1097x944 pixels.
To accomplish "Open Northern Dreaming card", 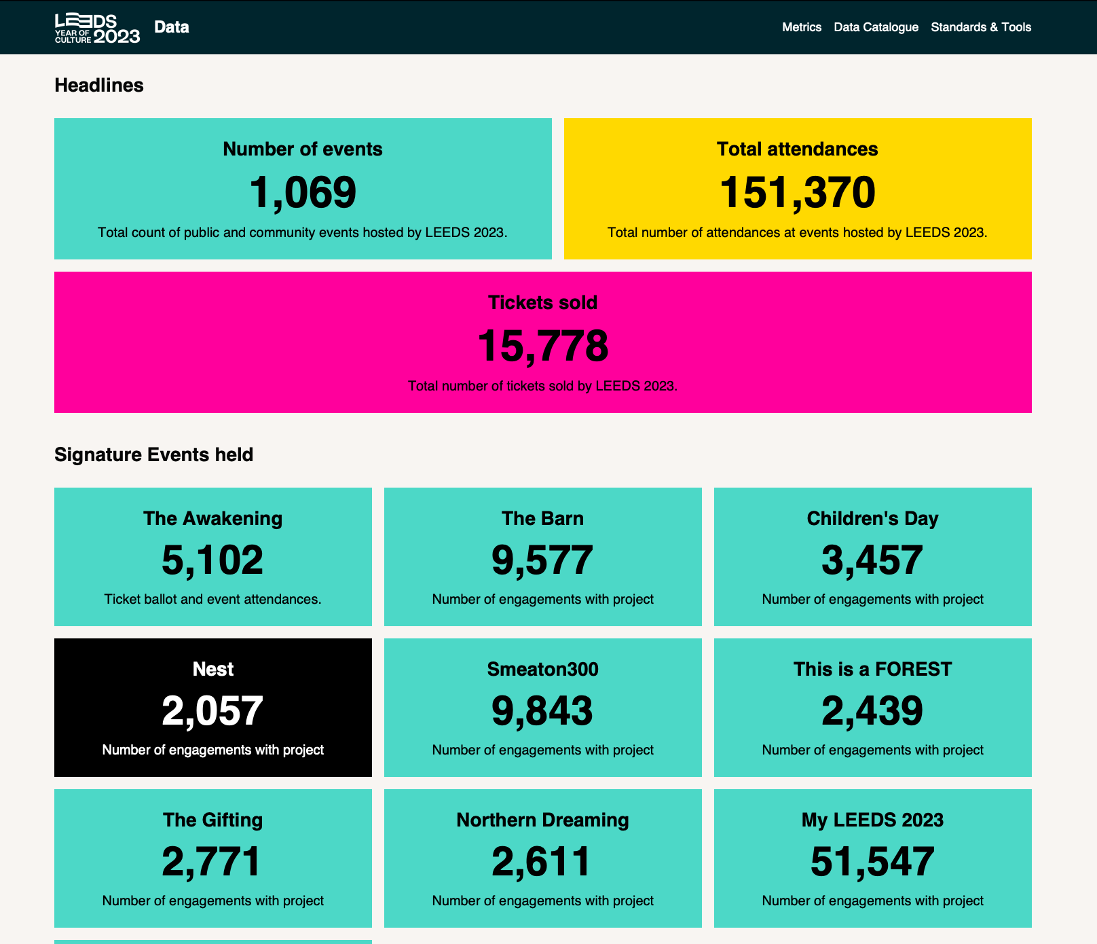I will click(x=543, y=858).
